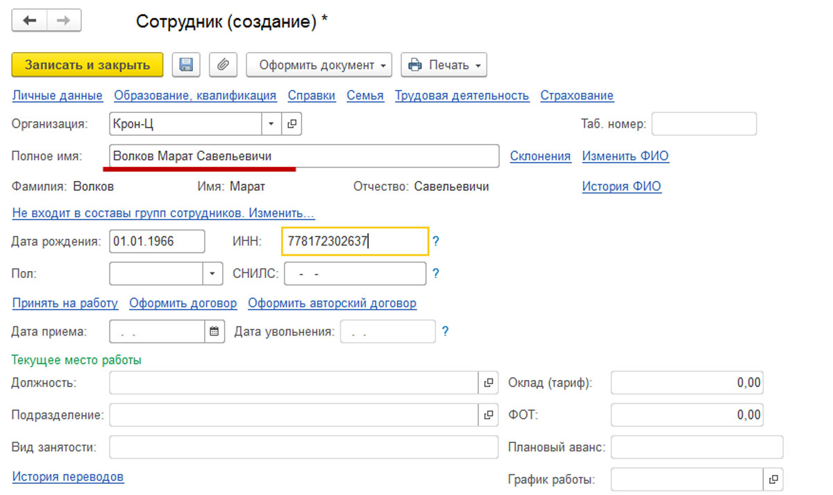This screenshot has height=495, width=833.
Task: Click open icon next to Подразделение field
Action: (489, 415)
